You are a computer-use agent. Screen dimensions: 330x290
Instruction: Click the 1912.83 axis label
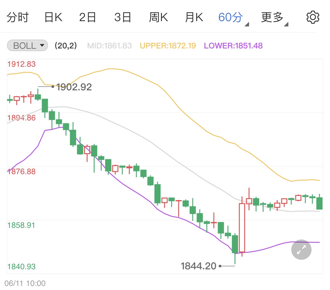(x=21, y=64)
